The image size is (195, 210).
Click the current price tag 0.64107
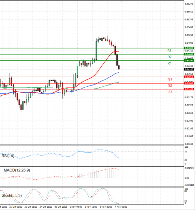(189, 69)
